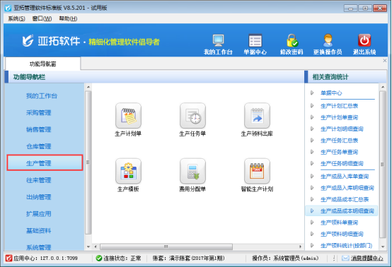Expand the arrow beside 生产成品成本明细查询
This screenshot has width=392, height=267.
point(312,211)
